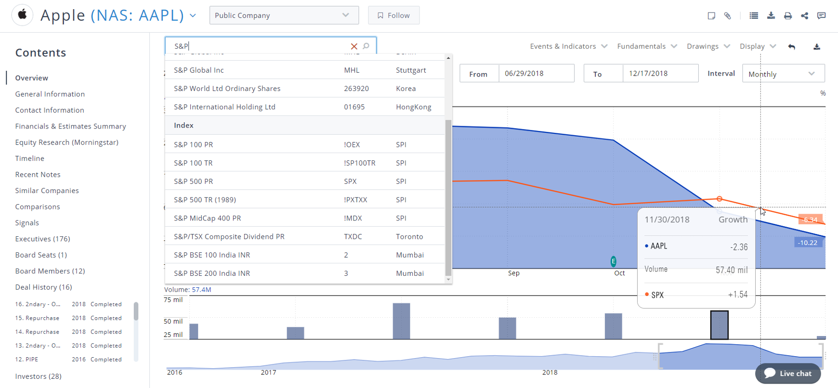Click the left range handle on the timeline navigator
Screen dimensions: 838x388
tap(660, 357)
